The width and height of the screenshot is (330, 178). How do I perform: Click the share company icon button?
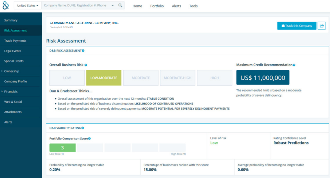pyautogui.click(x=322, y=26)
